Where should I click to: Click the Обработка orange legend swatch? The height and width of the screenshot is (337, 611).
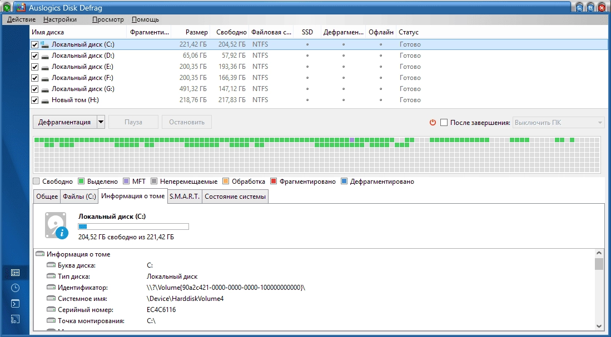tap(225, 182)
